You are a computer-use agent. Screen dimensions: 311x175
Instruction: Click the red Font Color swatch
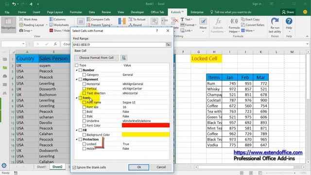(x=146, y=125)
